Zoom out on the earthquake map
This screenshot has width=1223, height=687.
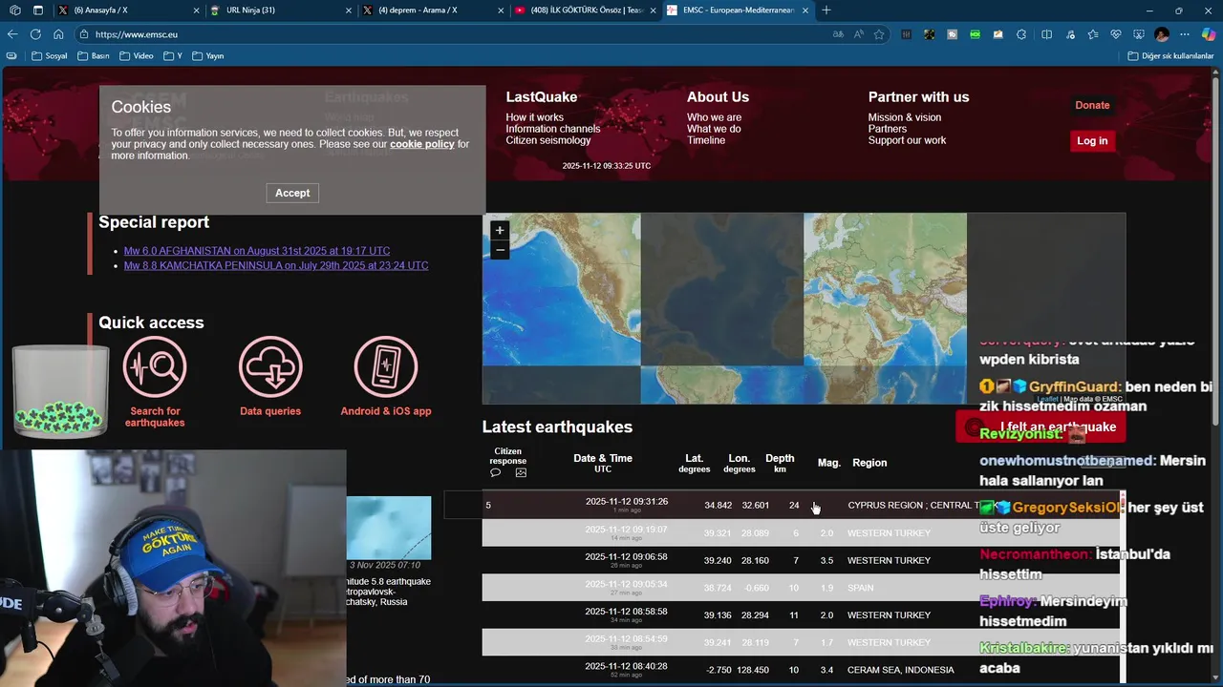tap(500, 250)
